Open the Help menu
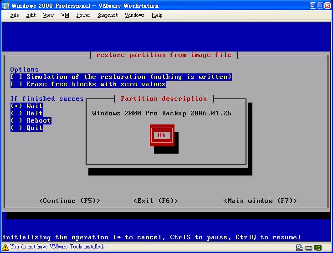 click(157, 15)
